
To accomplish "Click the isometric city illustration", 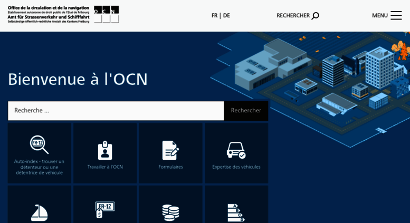I will (310, 89).
